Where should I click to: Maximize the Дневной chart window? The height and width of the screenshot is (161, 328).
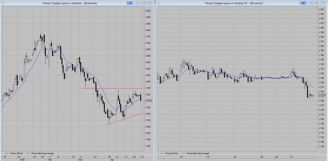pyautogui.click(x=144, y=3)
